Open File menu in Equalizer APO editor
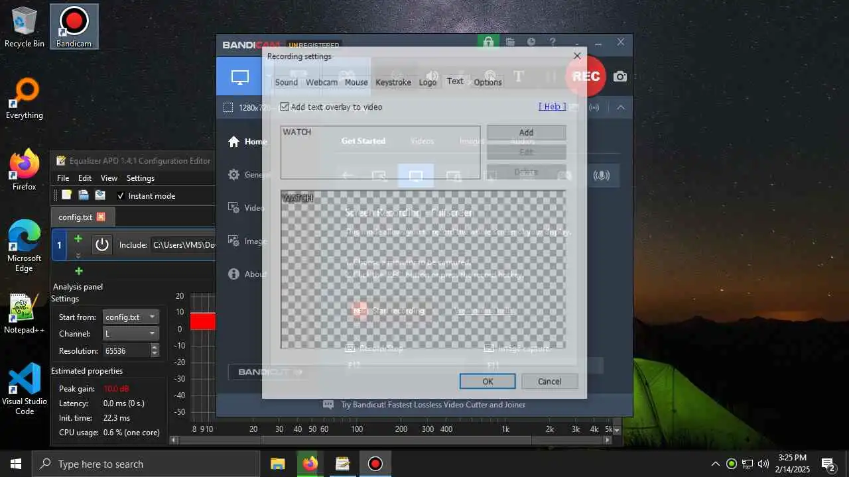This screenshot has width=849, height=477. coord(63,178)
